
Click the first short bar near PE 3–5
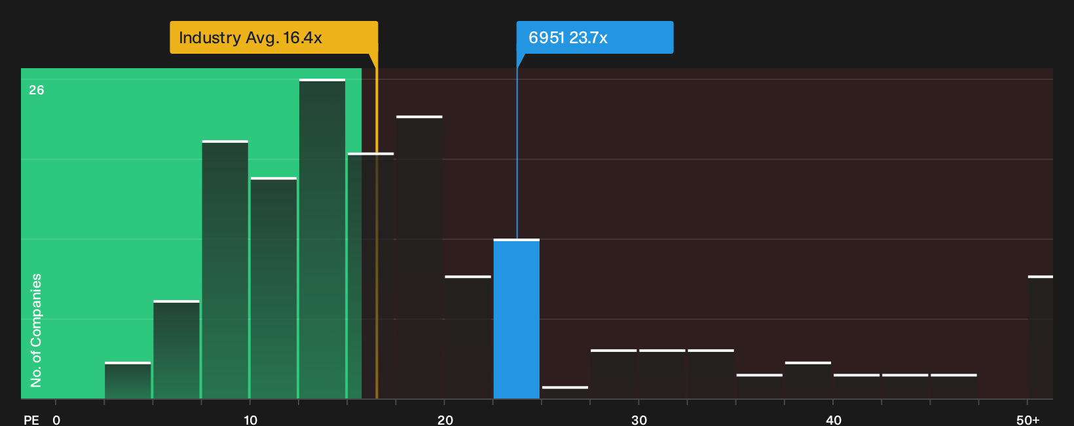point(128,381)
